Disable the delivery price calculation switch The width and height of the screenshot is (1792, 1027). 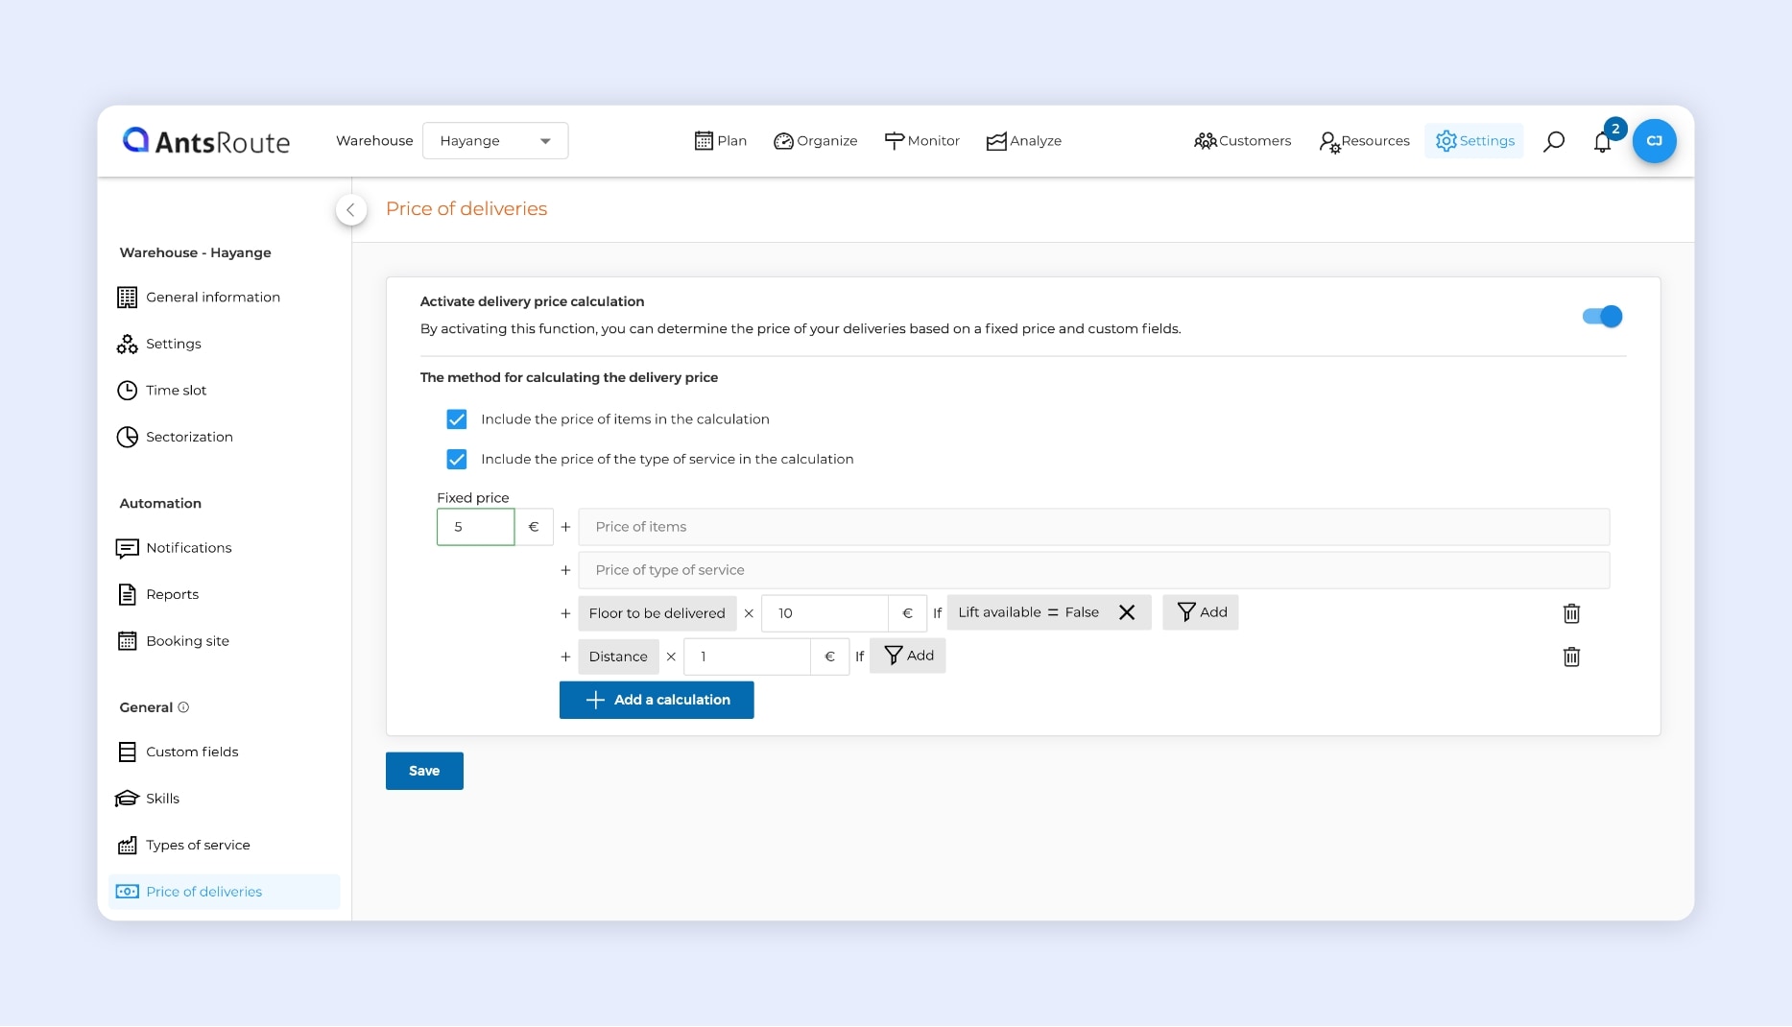pyautogui.click(x=1602, y=316)
